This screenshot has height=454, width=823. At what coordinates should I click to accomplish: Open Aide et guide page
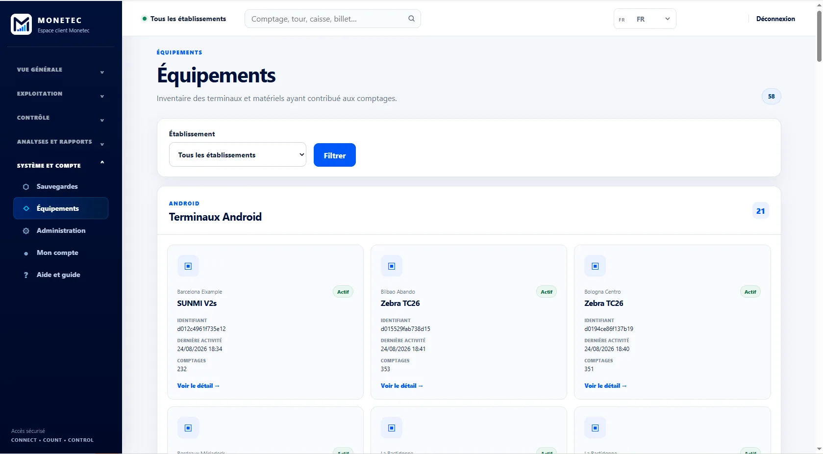[x=61, y=275]
